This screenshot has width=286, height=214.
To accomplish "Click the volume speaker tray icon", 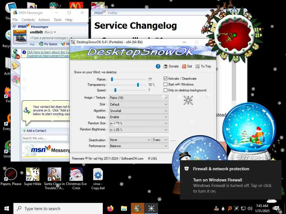I will (x=250, y=208).
